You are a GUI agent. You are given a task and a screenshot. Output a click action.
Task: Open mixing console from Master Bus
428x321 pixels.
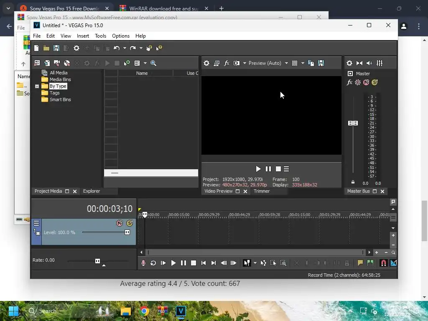click(x=380, y=63)
